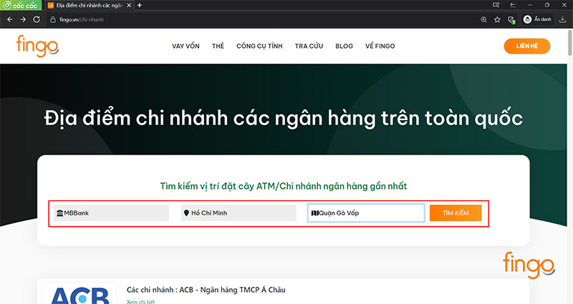Screen dimensions: 573x304
Task: Click the bank building icon beside MBBank
Action: pos(60,213)
